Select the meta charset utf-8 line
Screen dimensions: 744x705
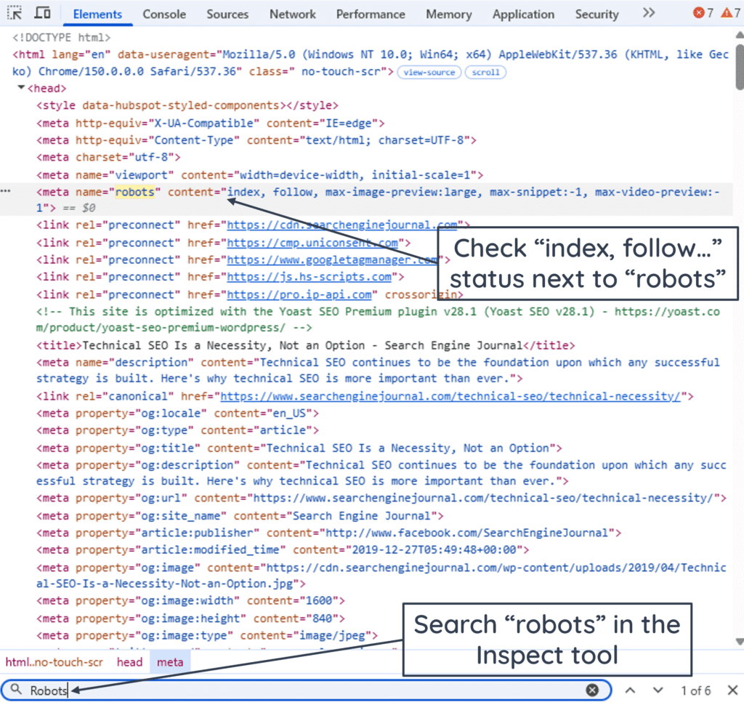109,157
